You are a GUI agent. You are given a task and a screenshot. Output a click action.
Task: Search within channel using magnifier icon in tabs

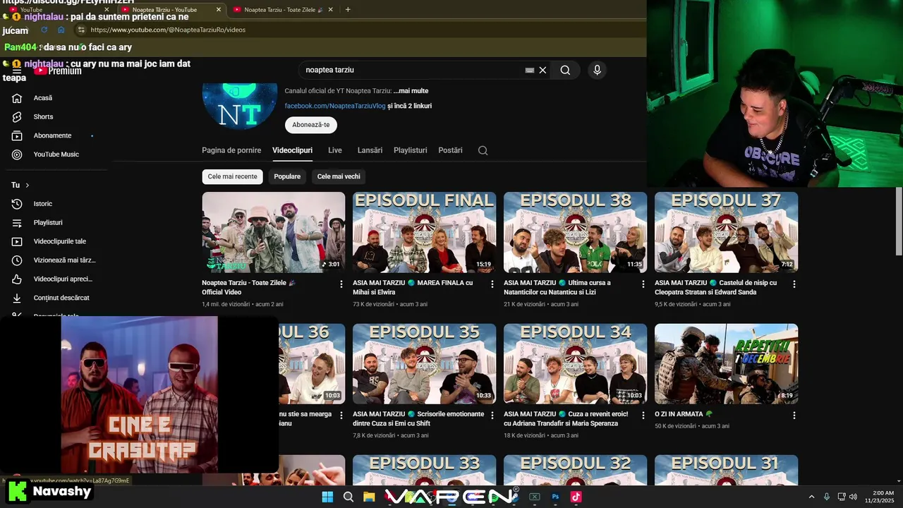click(x=483, y=150)
